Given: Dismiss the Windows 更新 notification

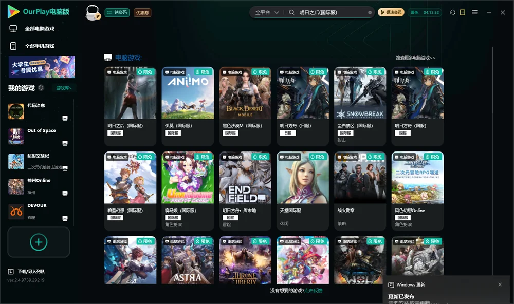Looking at the screenshot, I should pos(500,284).
